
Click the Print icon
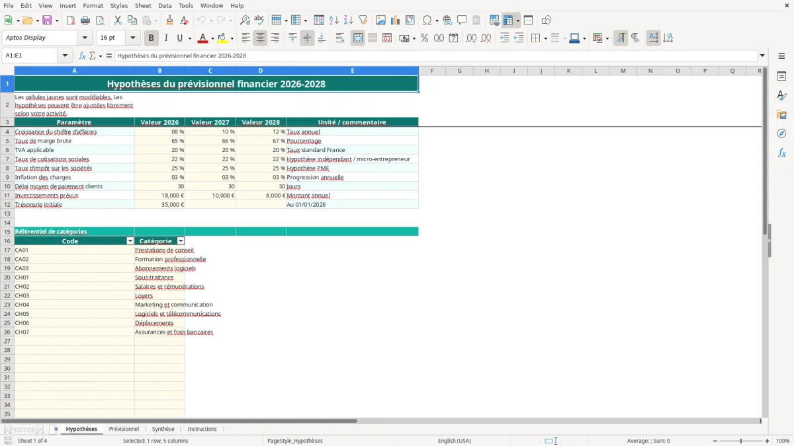(85, 20)
